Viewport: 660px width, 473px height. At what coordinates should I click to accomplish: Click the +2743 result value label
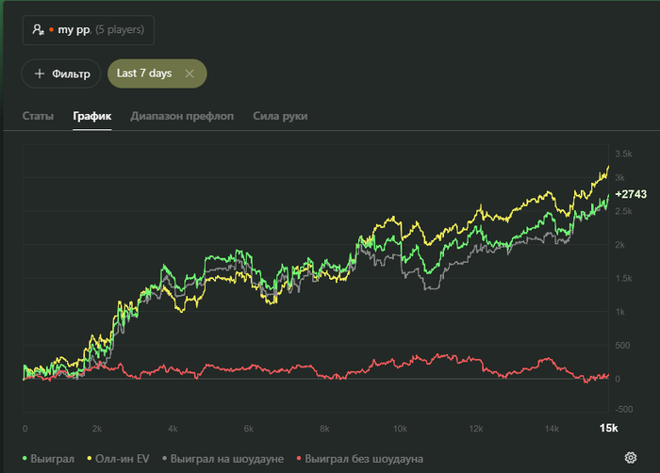coord(630,193)
